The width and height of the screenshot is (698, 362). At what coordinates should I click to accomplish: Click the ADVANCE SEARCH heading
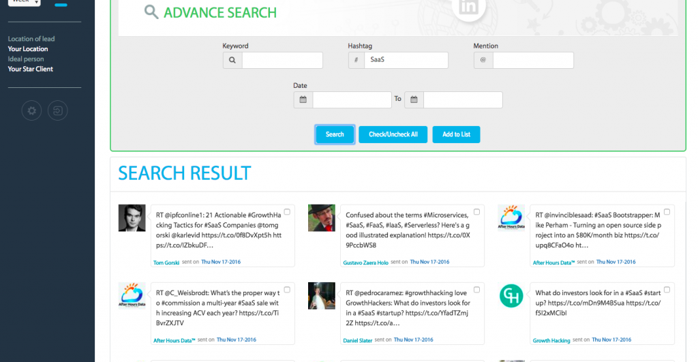pyautogui.click(x=220, y=12)
